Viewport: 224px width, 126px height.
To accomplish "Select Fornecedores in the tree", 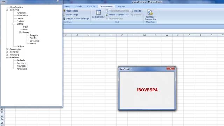I will 22,15.
